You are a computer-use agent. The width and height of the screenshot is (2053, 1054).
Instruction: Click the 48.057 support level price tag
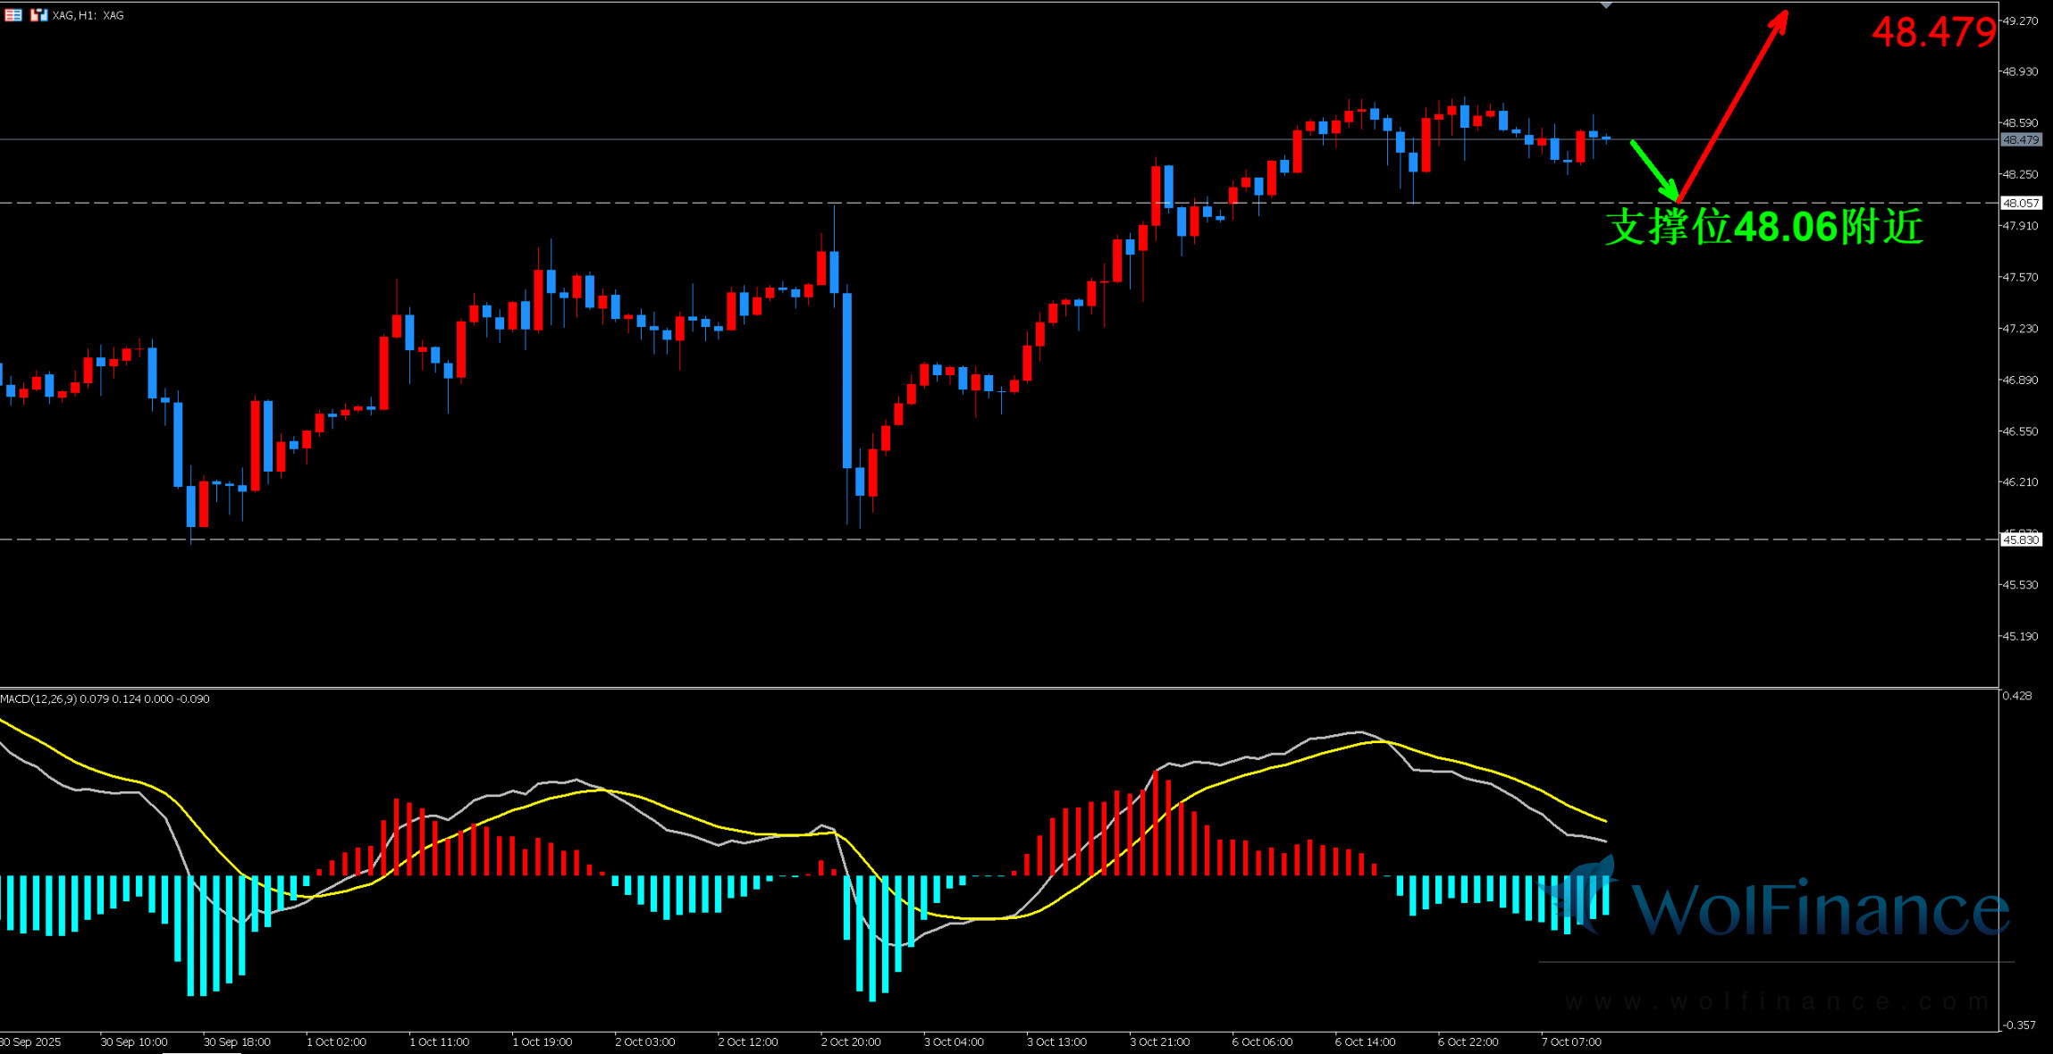tap(2021, 203)
